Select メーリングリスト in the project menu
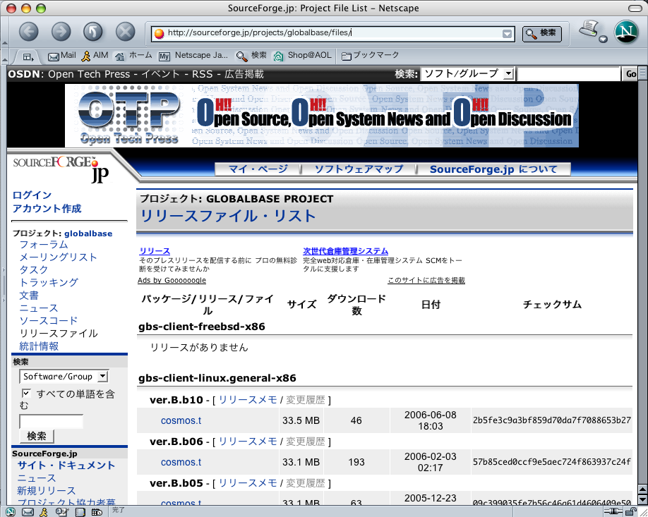This screenshot has width=648, height=517. 58,257
